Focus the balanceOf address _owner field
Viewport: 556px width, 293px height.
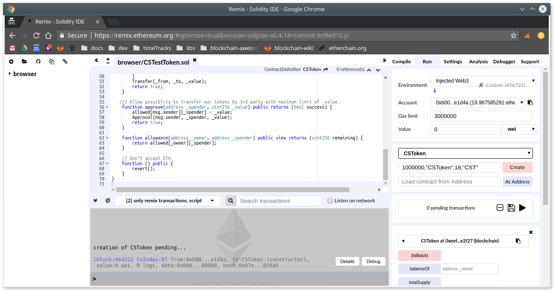470,269
